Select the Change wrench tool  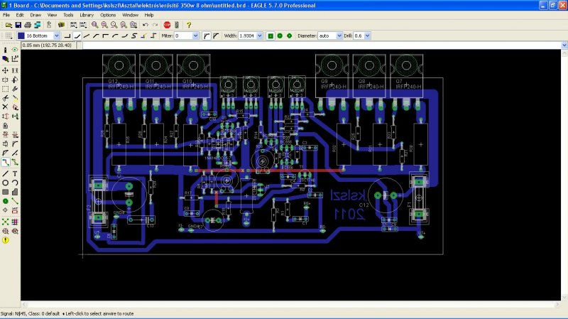click(x=15, y=89)
